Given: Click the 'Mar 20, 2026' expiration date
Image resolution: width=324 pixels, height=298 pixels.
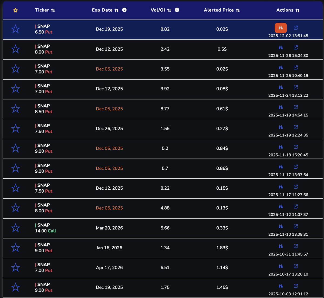Looking at the screenshot, I should tap(109, 228).
